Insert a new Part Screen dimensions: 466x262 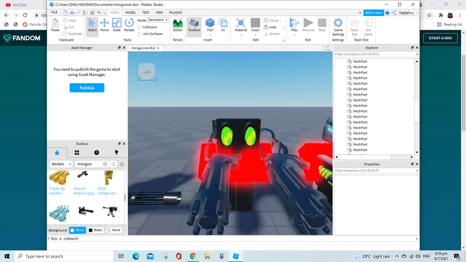tap(210, 25)
